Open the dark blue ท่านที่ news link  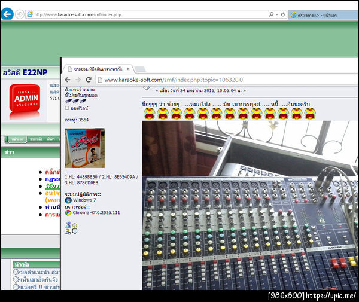pyautogui.click(x=53, y=208)
